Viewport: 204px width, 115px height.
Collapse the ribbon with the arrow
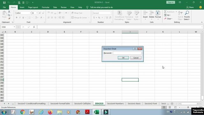[x=202, y=22]
